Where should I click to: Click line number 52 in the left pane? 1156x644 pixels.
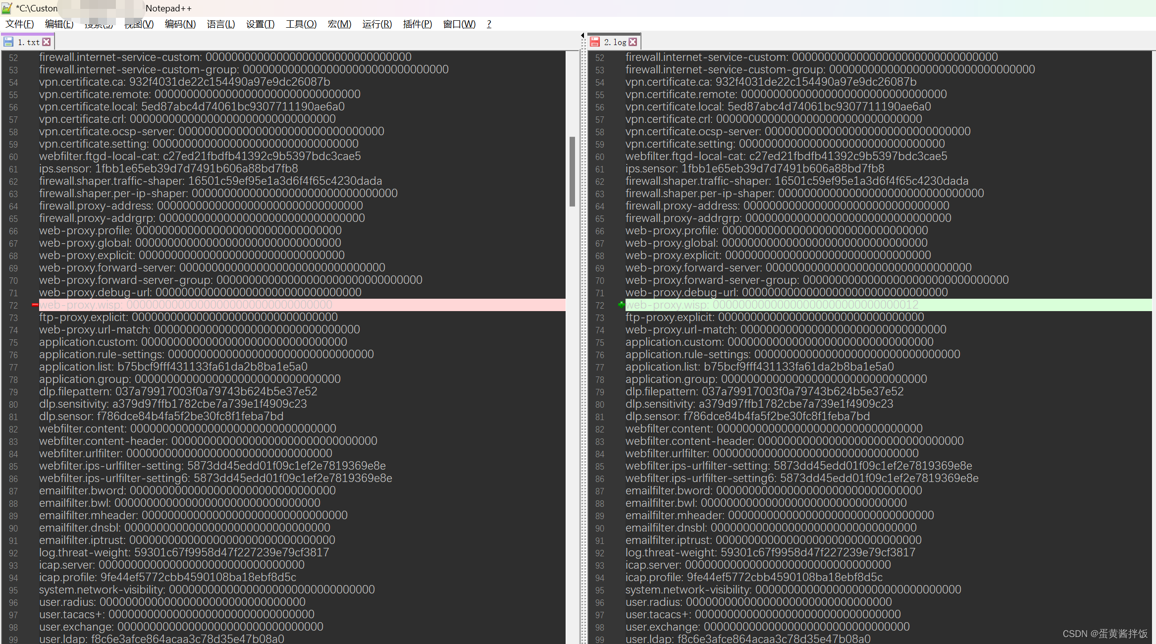point(13,57)
